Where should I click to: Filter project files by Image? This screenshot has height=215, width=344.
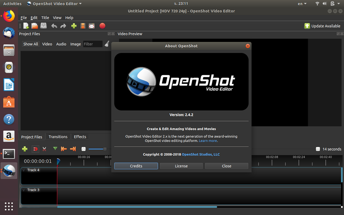tap(76, 44)
